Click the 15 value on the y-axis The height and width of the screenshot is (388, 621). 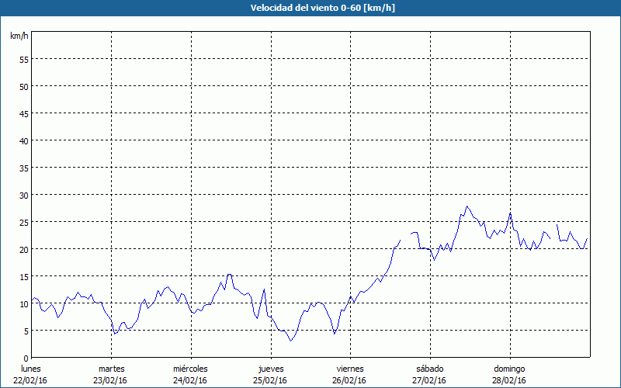pos(23,276)
